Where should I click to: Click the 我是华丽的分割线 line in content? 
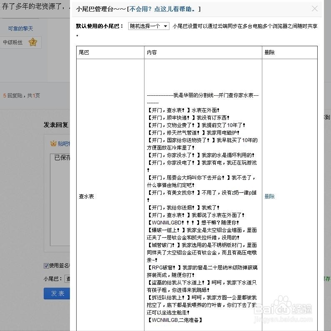tap(203, 99)
